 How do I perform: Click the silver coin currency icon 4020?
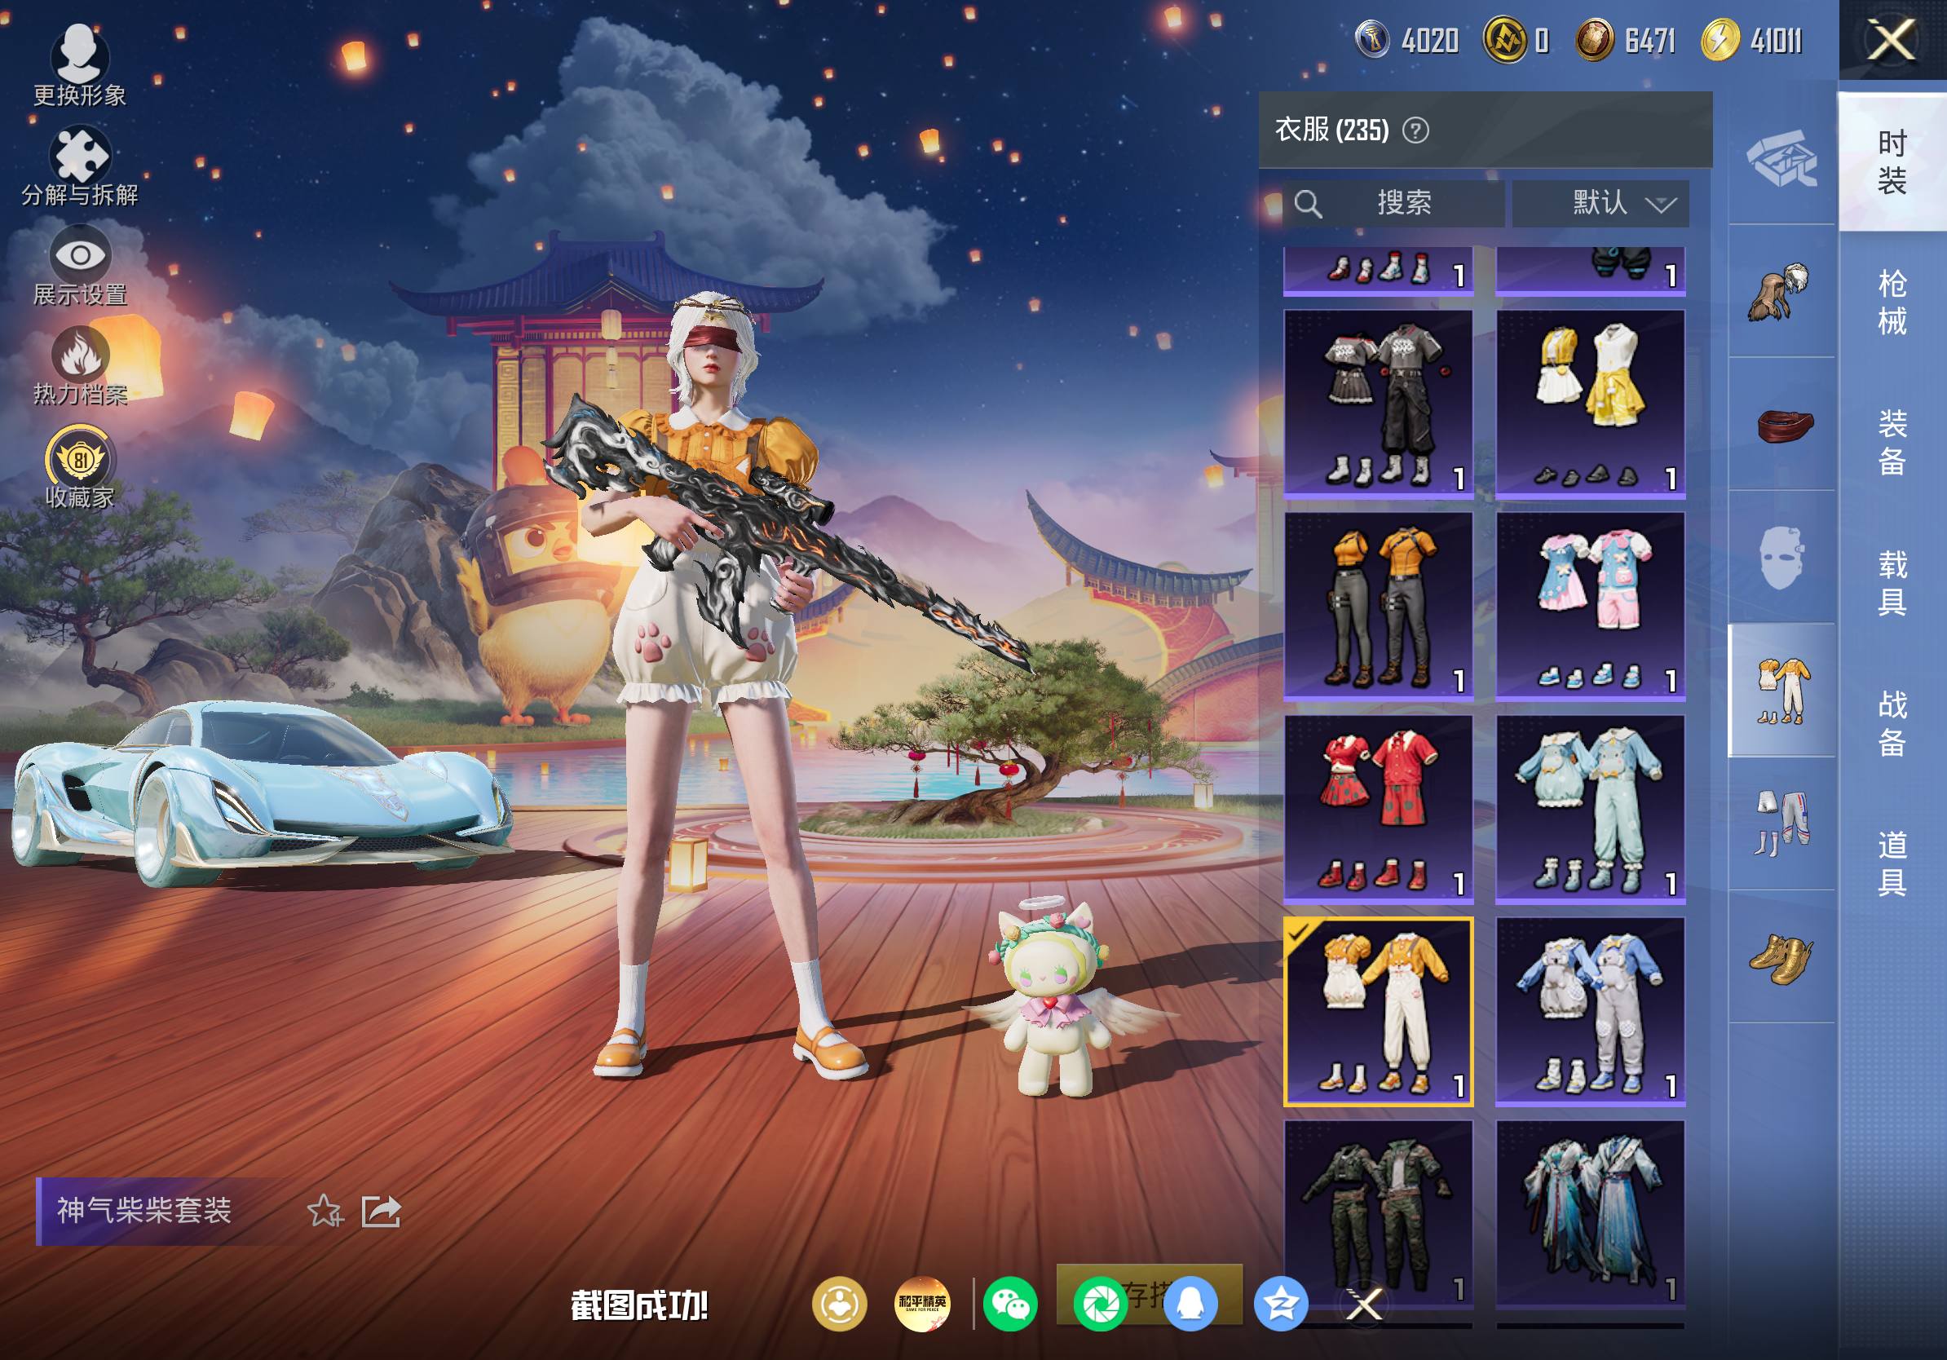pyautogui.click(x=1371, y=40)
